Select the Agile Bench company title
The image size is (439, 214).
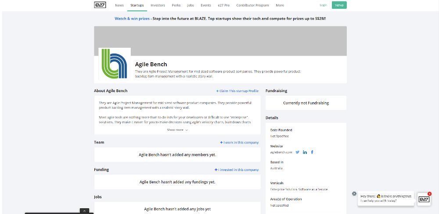click(x=151, y=64)
